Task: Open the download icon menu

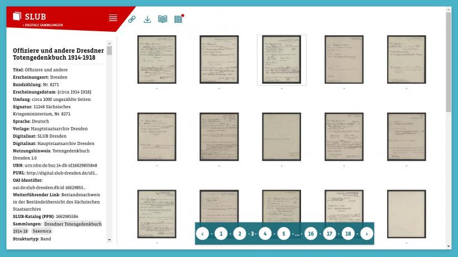Action: click(147, 19)
